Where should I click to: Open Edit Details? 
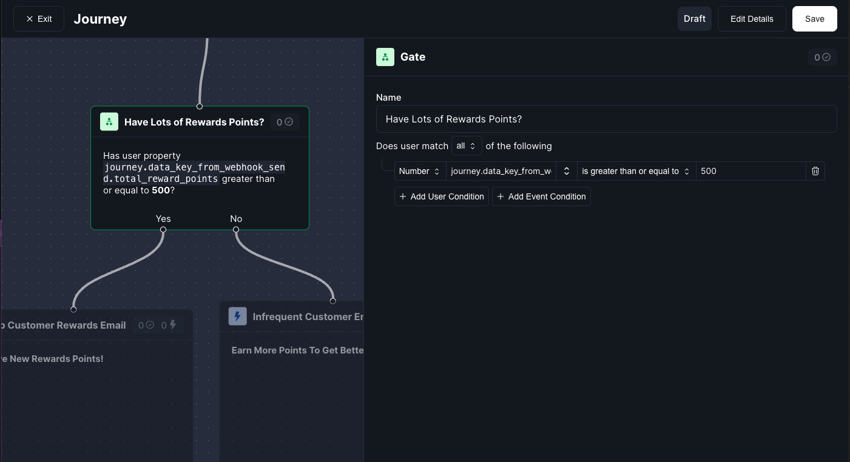click(752, 19)
